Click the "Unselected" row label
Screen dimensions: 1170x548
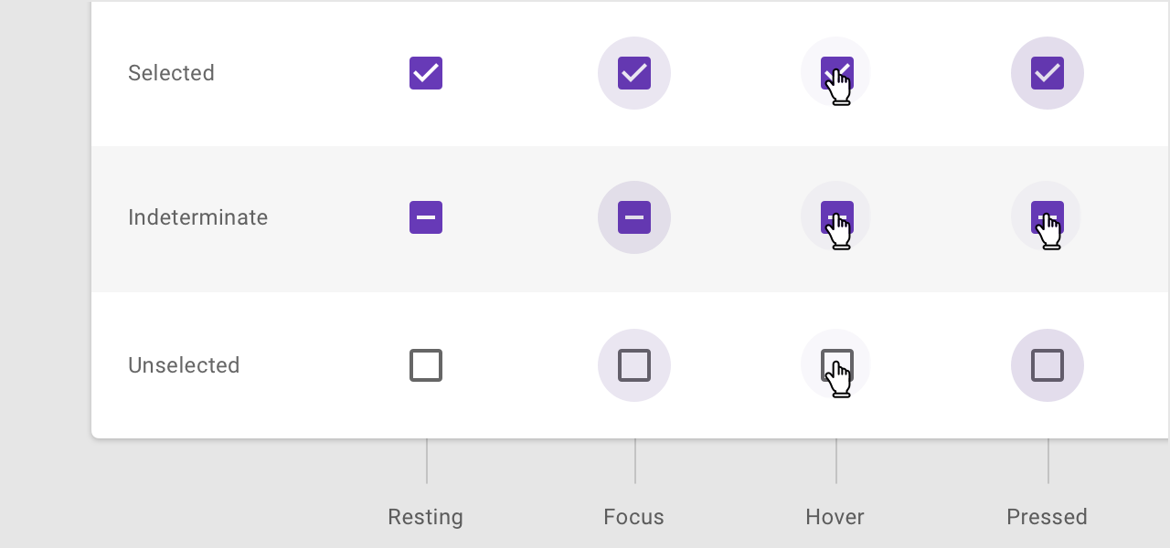pos(184,365)
